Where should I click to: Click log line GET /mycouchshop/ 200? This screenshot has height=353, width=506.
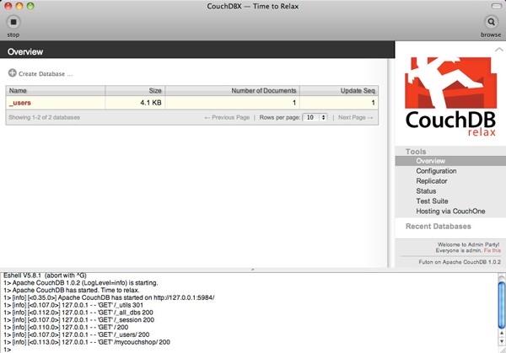(87, 342)
